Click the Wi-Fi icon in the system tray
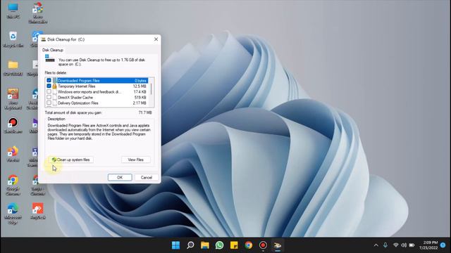This screenshot has width=451, height=253. (396, 245)
